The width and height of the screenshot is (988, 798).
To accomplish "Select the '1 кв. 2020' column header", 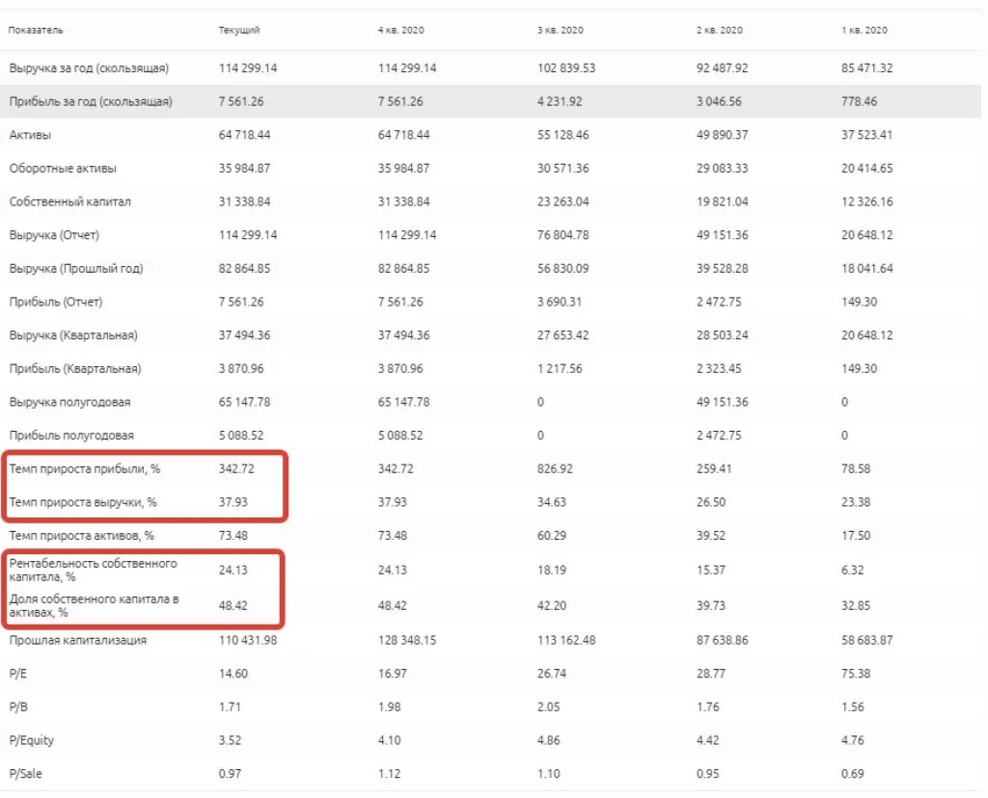I will click(x=864, y=30).
